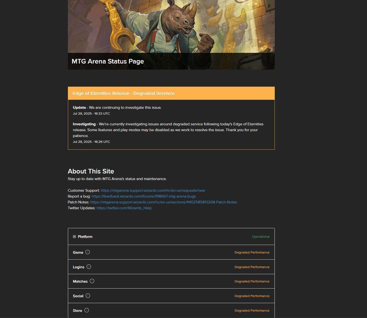Click the 'Stay up to date' description text
The width and height of the screenshot is (367, 318).
tap(117, 179)
